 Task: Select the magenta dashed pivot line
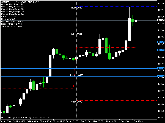tap(117, 74)
